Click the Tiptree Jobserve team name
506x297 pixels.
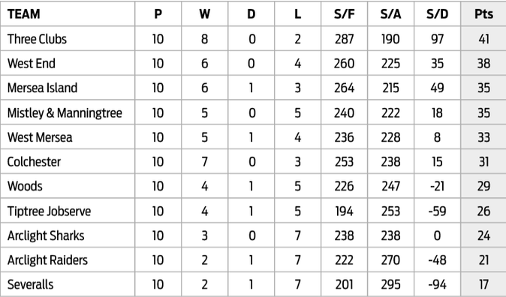coord(49,211)
